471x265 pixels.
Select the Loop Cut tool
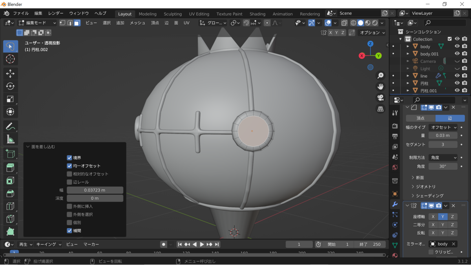tap(11, 206)
